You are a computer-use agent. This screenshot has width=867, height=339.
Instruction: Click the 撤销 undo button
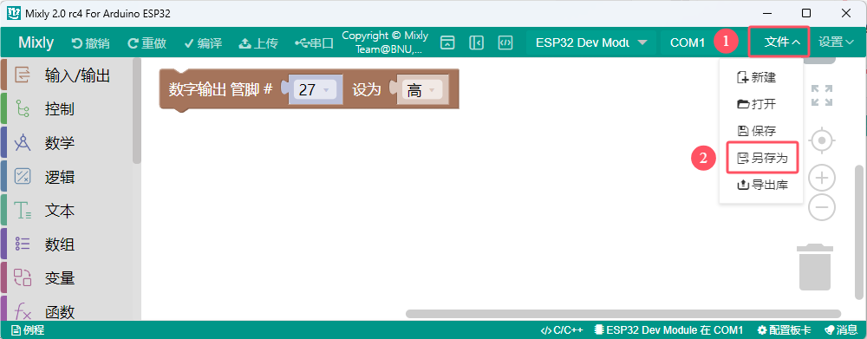tap(91, 43)
